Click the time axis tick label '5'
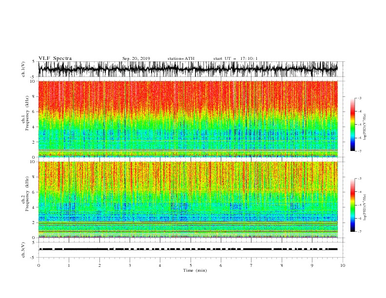The image size is (386, 298). [x=191, y=265]
